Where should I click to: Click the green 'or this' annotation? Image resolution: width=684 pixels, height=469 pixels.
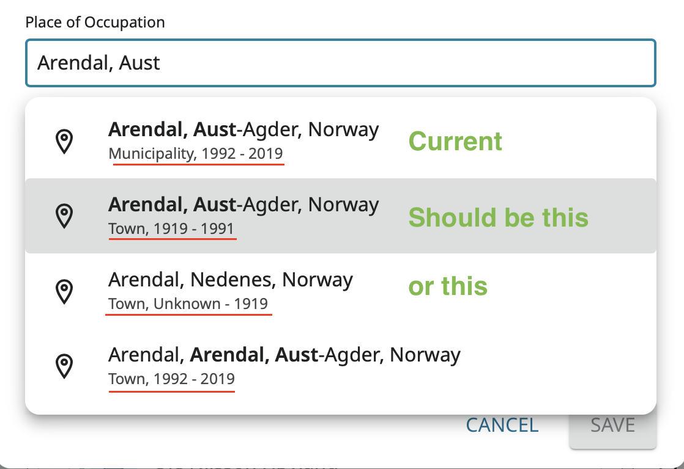pos(448,286)
